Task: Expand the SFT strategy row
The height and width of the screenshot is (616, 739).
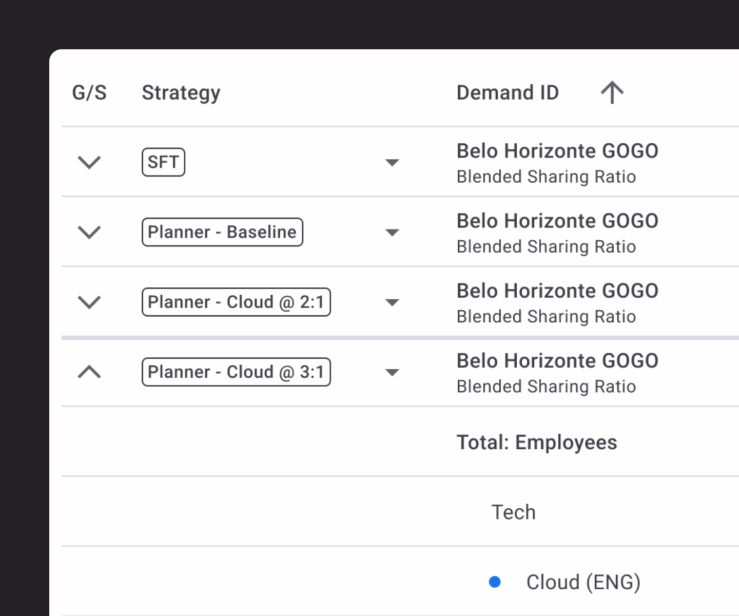Action: click(89, 162)
